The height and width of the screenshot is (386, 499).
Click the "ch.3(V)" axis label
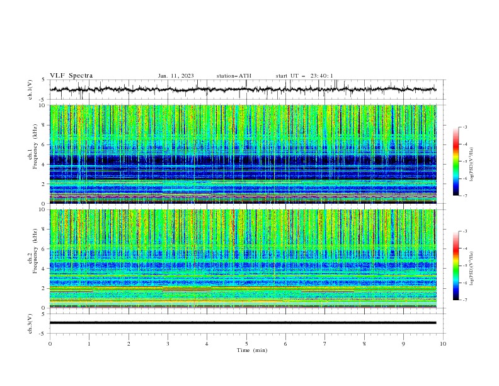[30, 324]
